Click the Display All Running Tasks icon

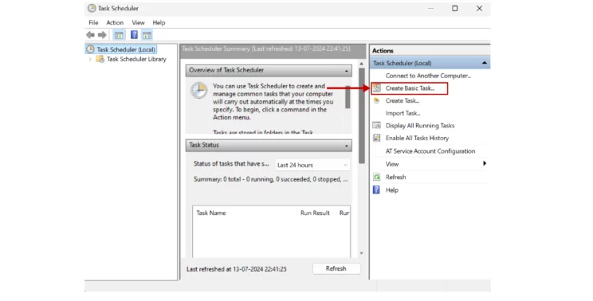[377, 125]
